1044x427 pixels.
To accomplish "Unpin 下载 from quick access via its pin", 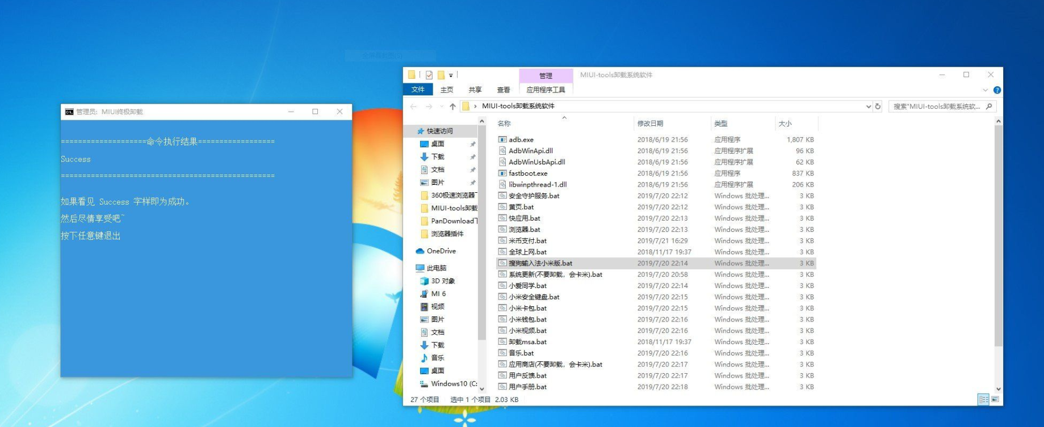I will click(472, 157).
